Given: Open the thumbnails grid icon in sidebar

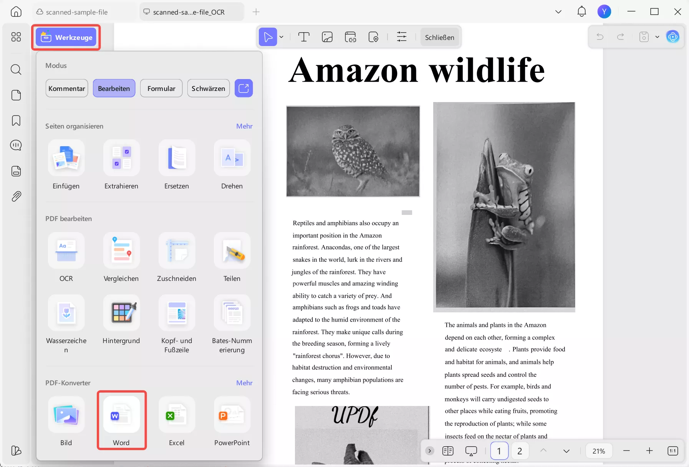Looking at the screenshot, I should pos(16,37).
